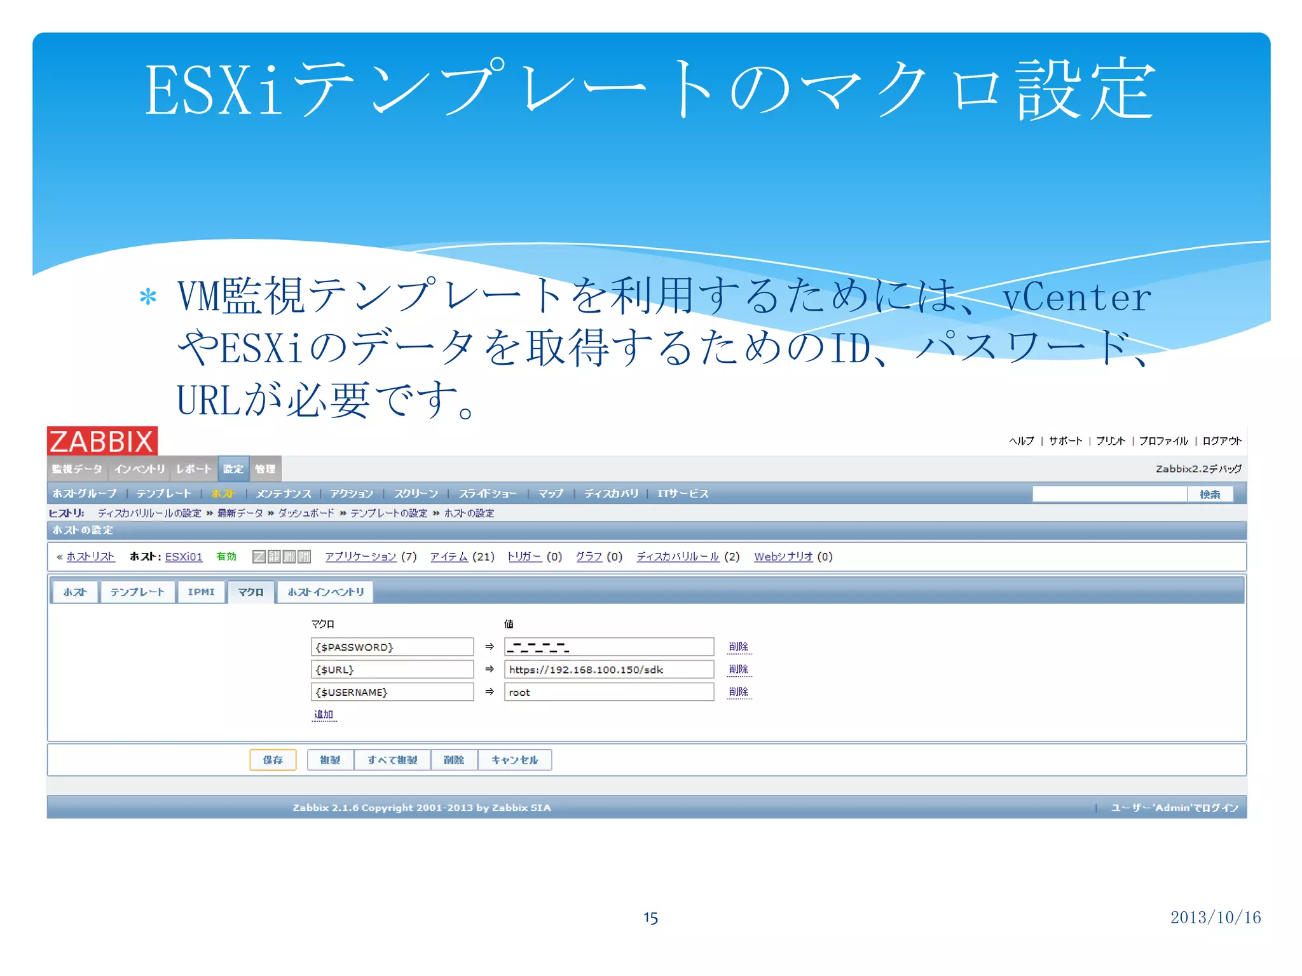Image resolution: width=1302 pixels, height=976 pixels.
Task: Open ホストの設定 in history breadcrumb
Action: (469, 513)
